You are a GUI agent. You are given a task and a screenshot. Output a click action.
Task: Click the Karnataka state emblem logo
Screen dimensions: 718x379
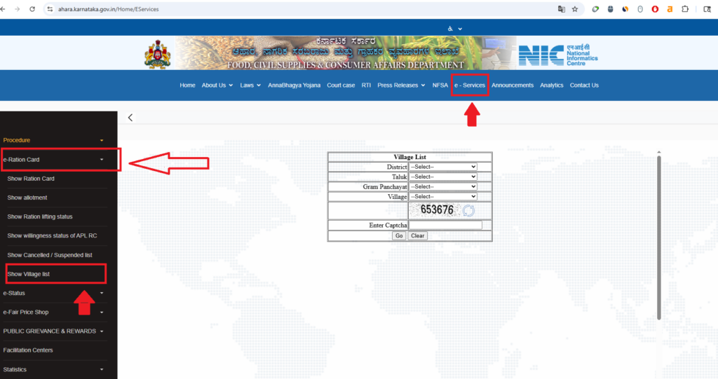tap(158, 55)
